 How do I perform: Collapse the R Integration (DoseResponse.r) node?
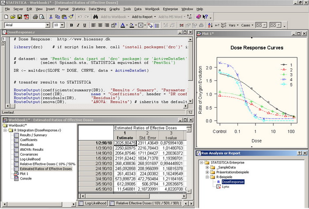tap(5, 130)
